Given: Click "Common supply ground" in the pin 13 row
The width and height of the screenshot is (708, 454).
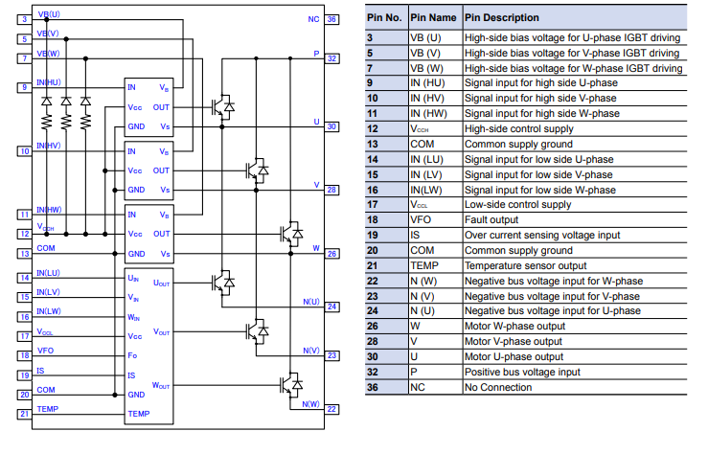Looking at the screenshot, I should (x=518, y=145).
